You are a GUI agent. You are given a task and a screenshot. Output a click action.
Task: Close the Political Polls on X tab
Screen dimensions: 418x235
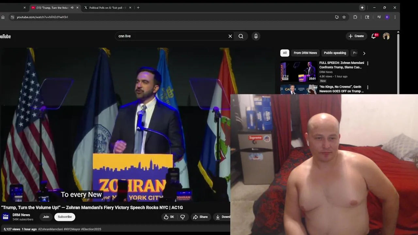point(130,8)
